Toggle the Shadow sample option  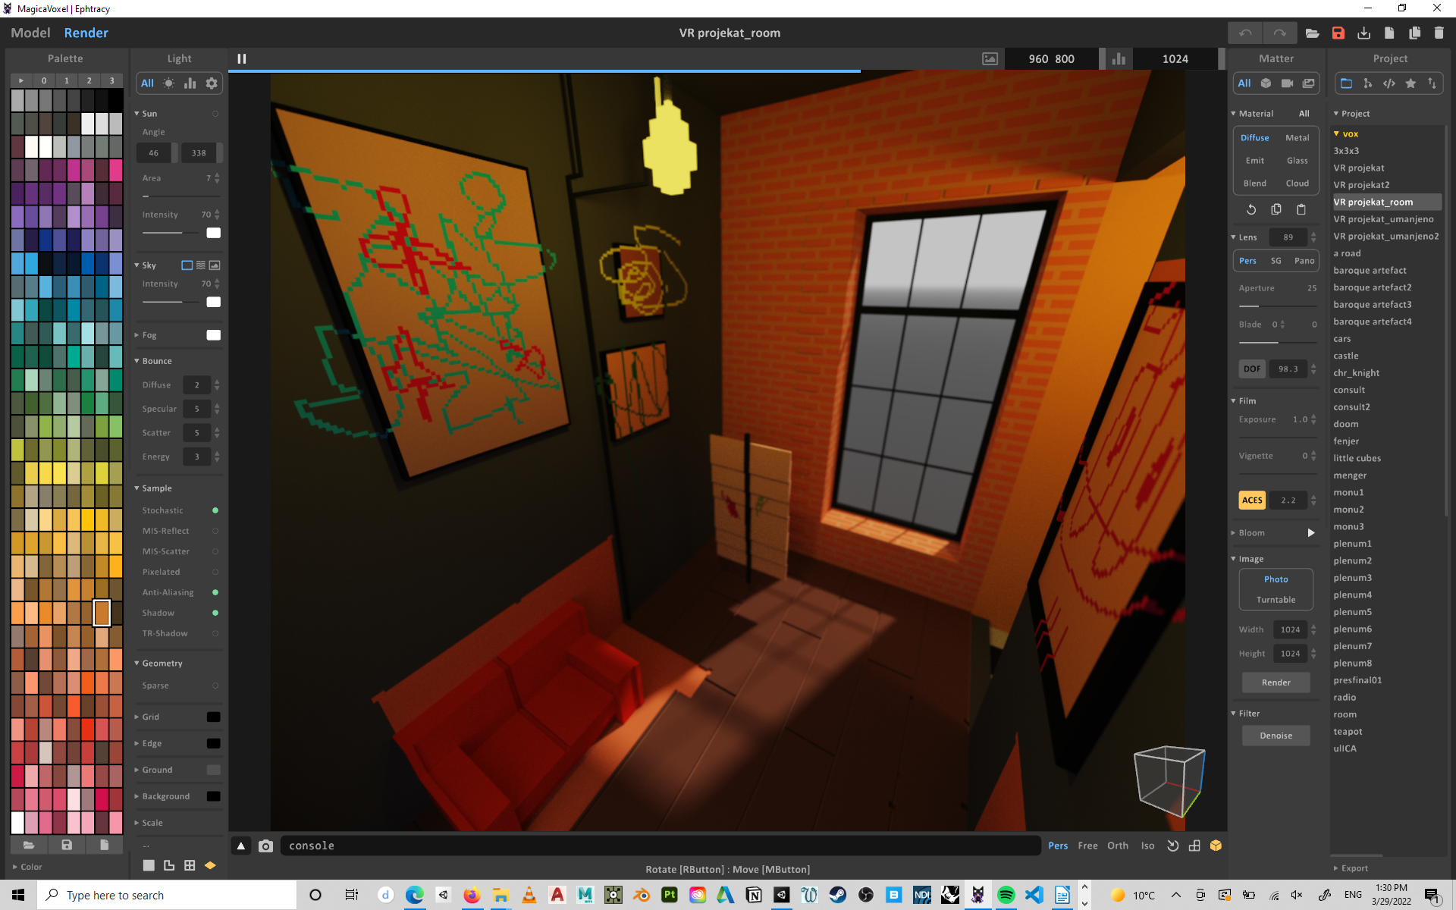coord(215,613)
